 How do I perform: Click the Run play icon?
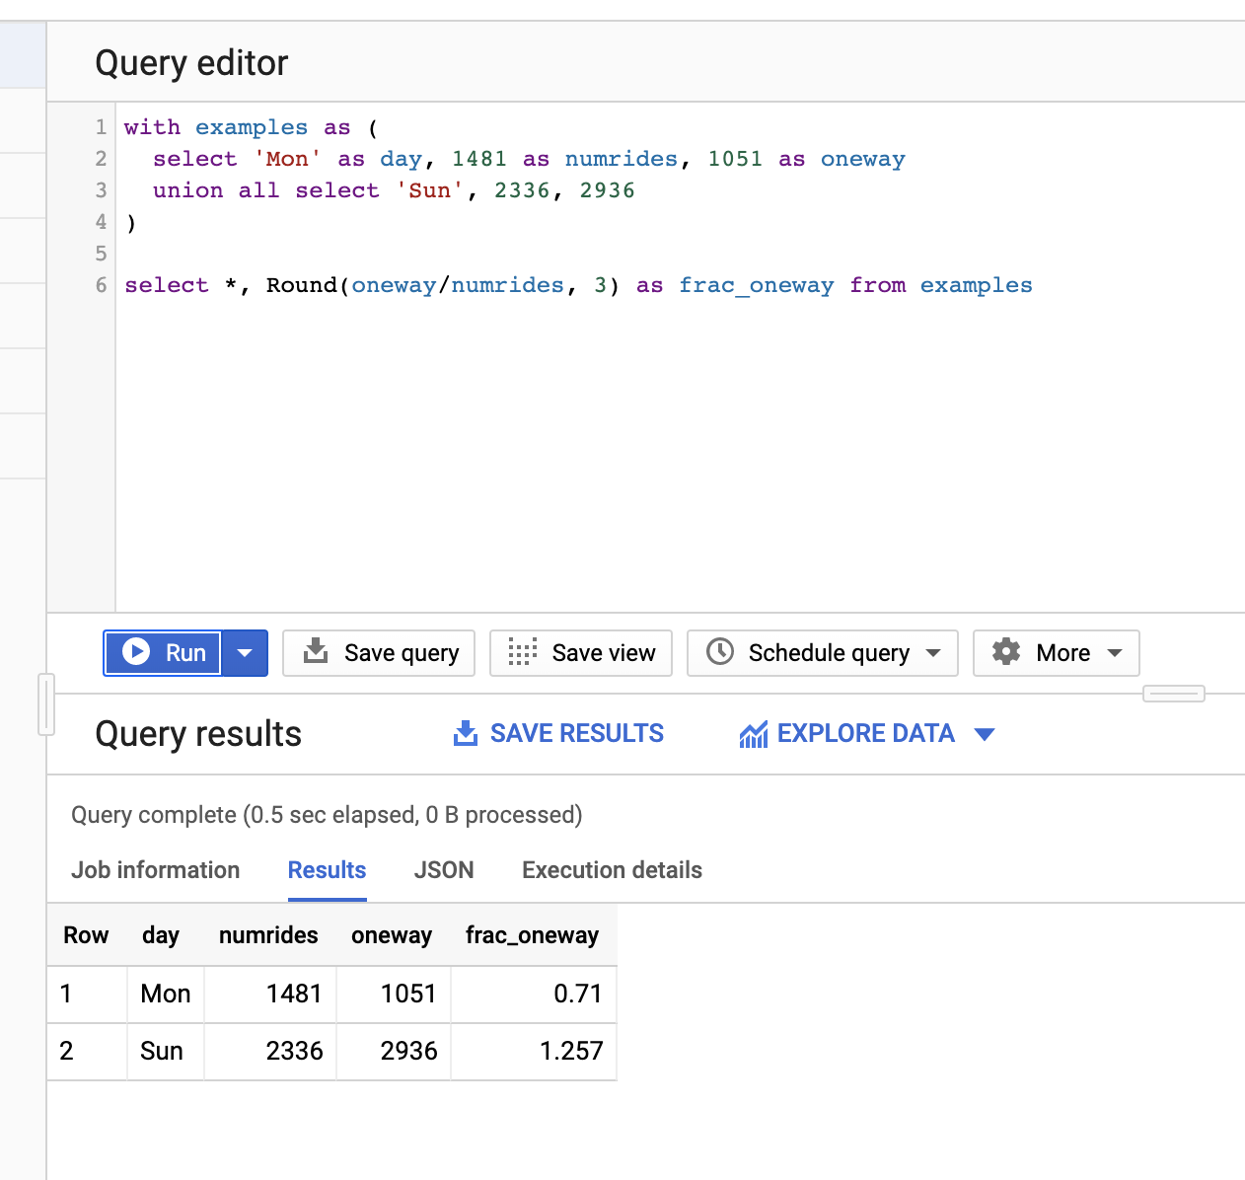pos(137,652)
